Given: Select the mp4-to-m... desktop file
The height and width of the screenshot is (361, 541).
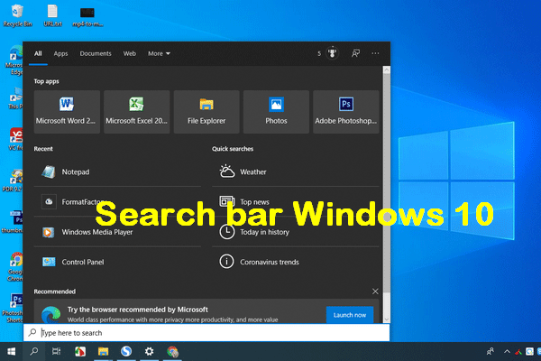Looking at the screenshot, I should point(87,16).
